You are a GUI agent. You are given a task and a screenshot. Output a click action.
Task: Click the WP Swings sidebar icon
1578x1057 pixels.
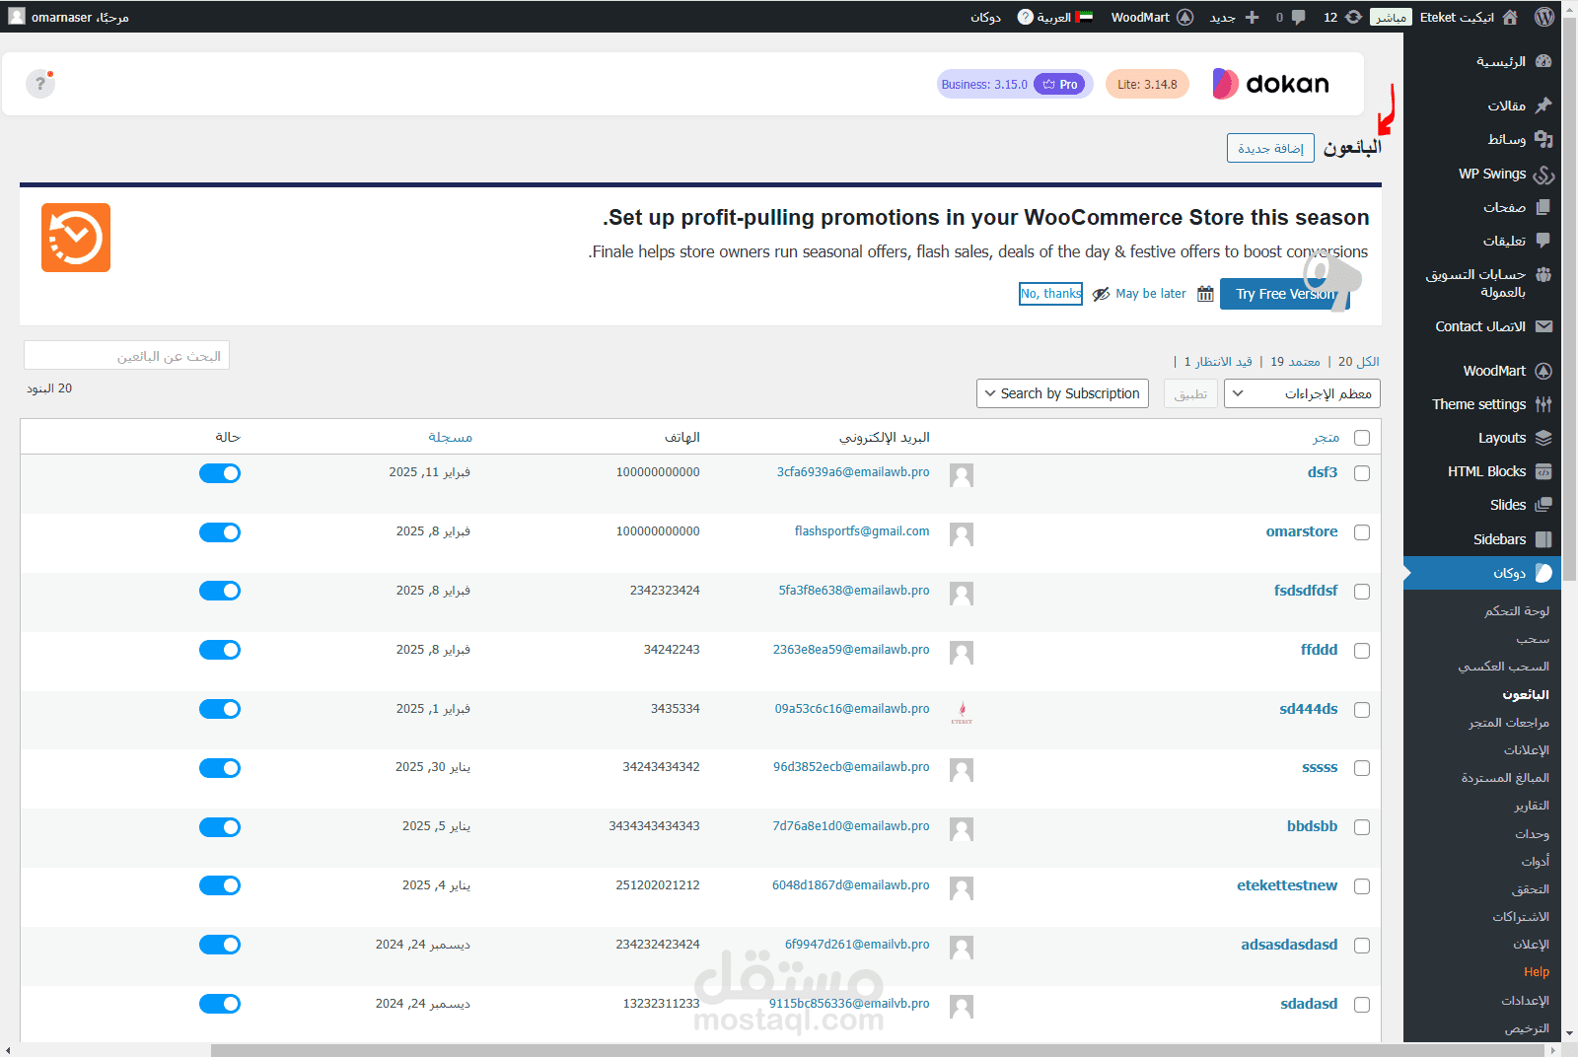[x=1543, y=175]
